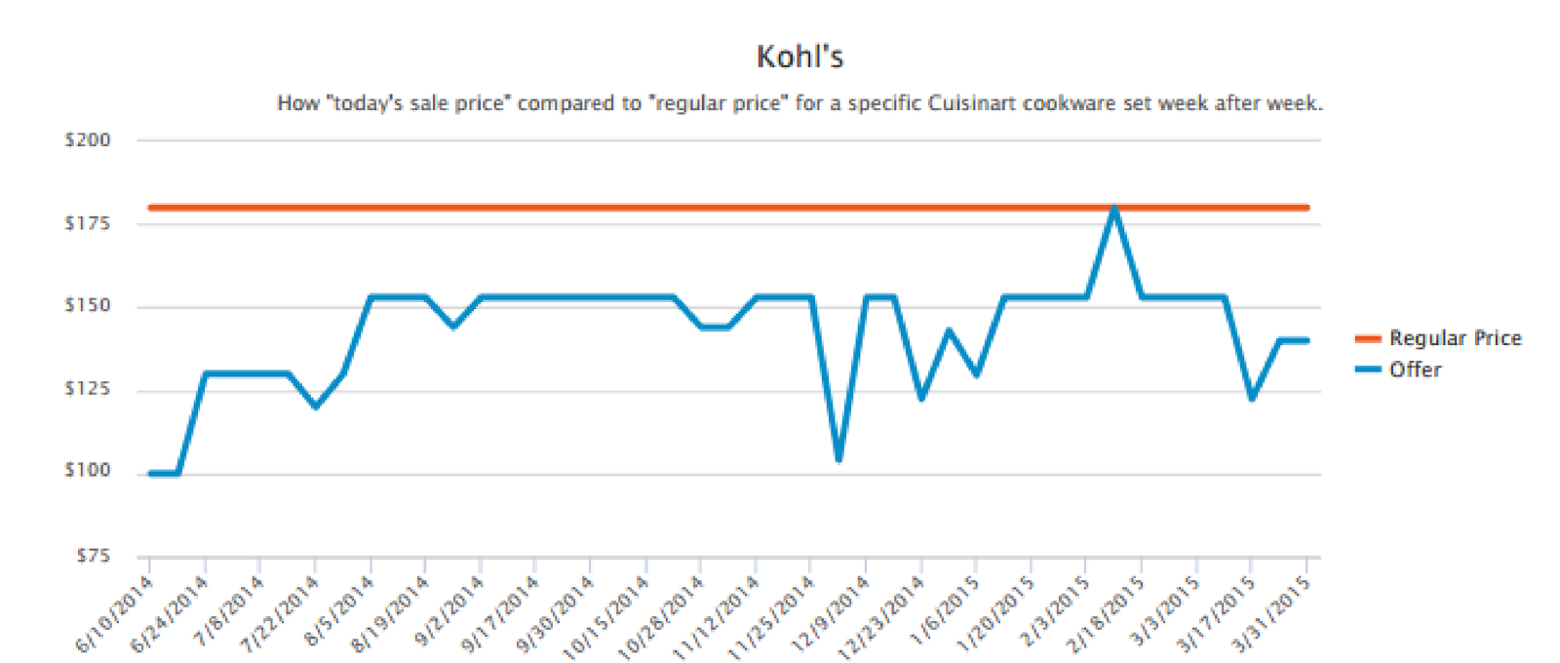Select the $175 y-axis label

88,223
